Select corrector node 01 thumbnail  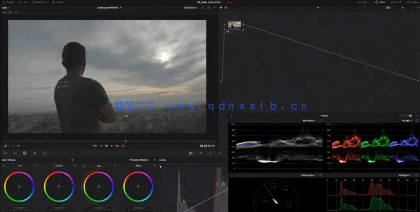(x=234, y=26)
